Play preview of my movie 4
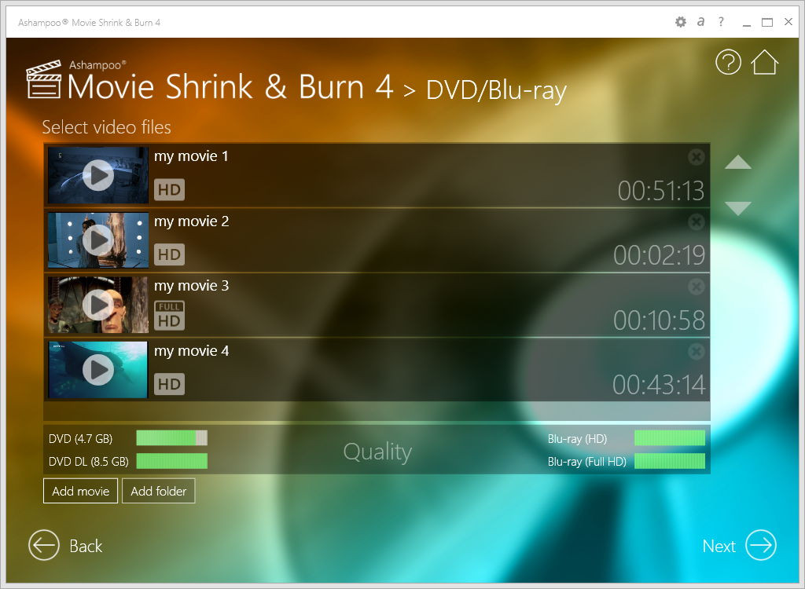The height and width of the screenshot is (589, 805). pyautogui.click(x=98, y=369)
